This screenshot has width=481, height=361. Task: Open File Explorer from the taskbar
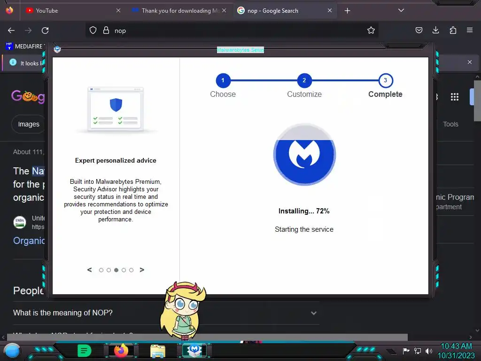158,351
